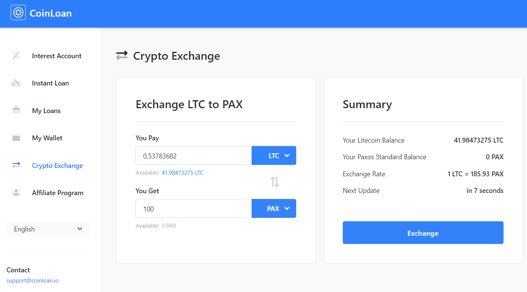
Task: Click the wallet icon beside My Wallet
Action: (x=16, y=138)
